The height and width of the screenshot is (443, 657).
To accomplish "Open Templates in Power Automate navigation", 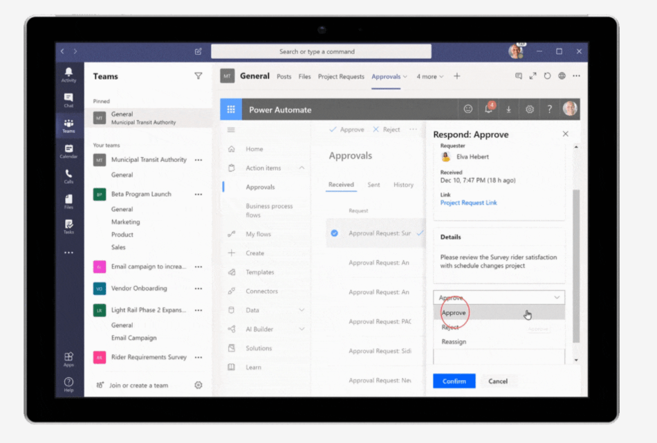I will click(260, 272).
